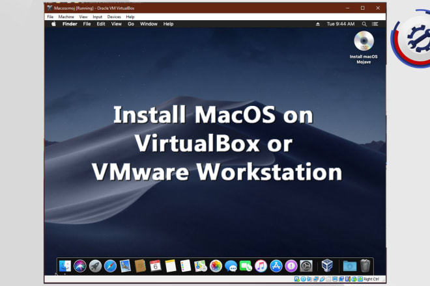Open Safari browser from the dock
Viewport: 430px width, 286px height.
(x=110, y=266)
